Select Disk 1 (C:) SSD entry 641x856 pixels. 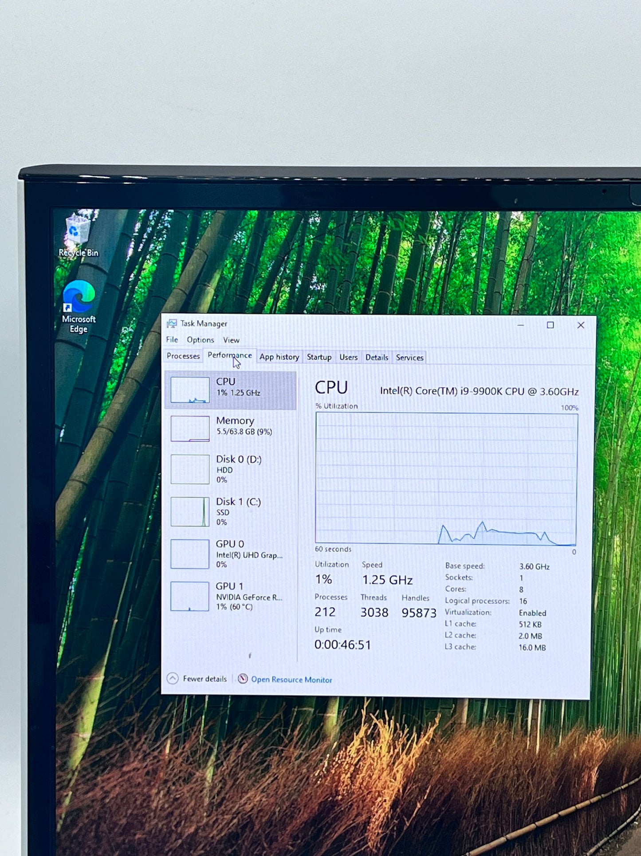click(230, 511)
